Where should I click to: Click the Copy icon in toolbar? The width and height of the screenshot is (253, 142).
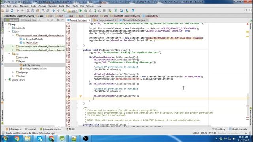point(33,11)
